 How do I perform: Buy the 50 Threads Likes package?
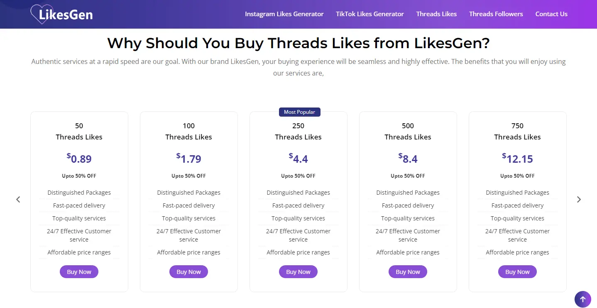coord(79,272)
